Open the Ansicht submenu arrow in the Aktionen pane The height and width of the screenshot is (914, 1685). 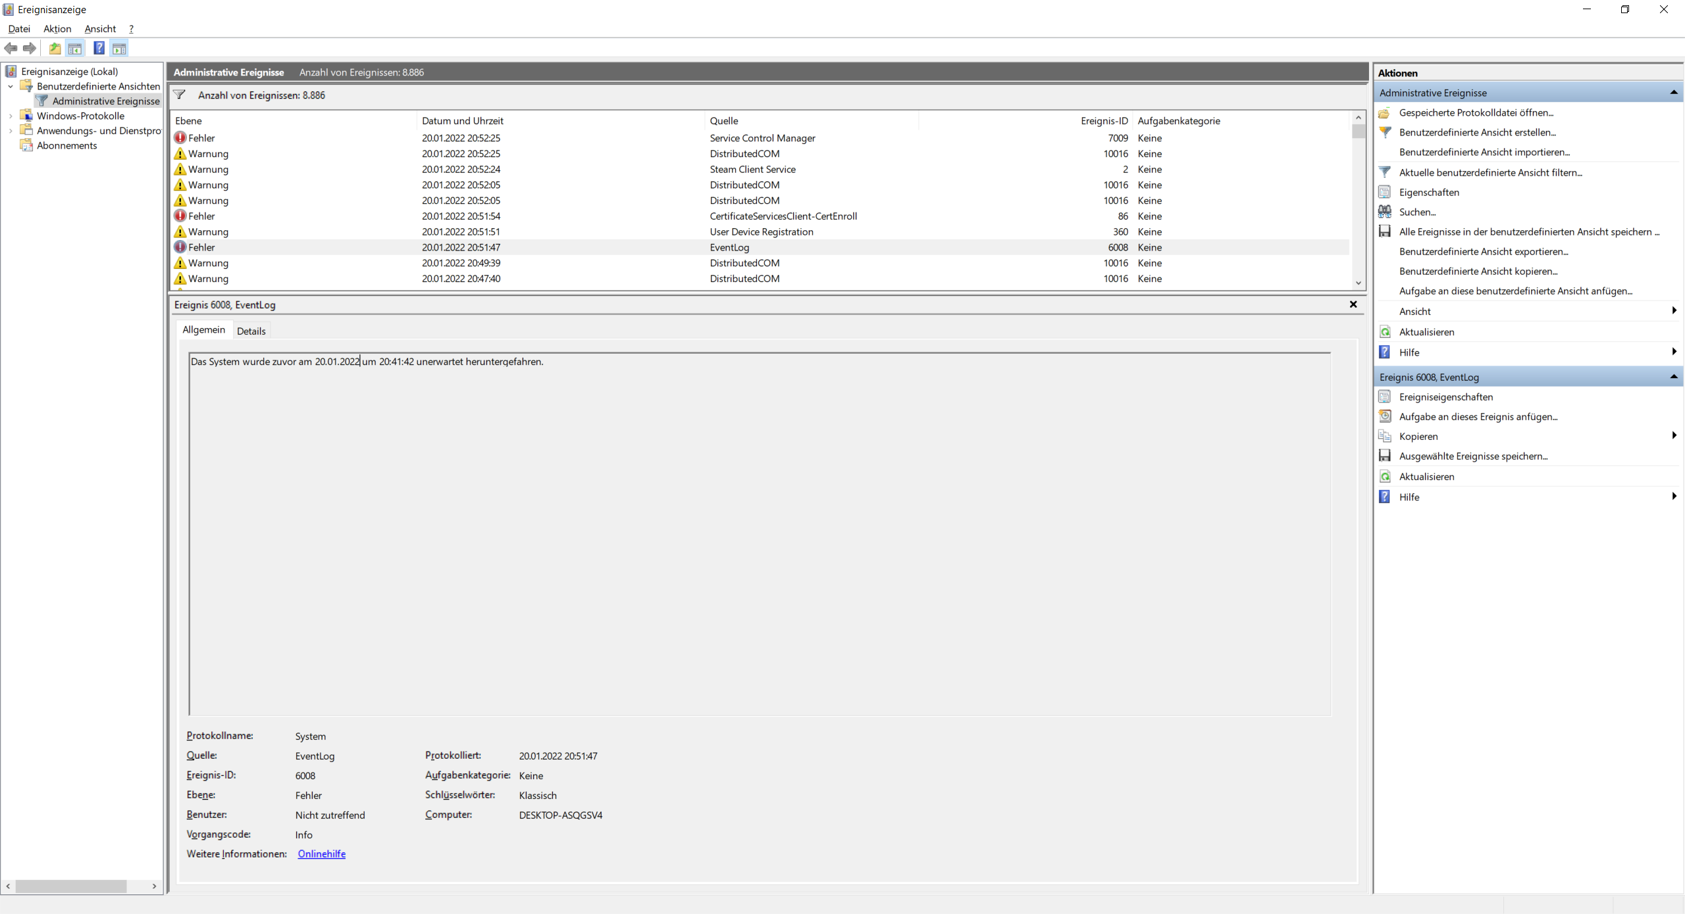click(1673, 311)
